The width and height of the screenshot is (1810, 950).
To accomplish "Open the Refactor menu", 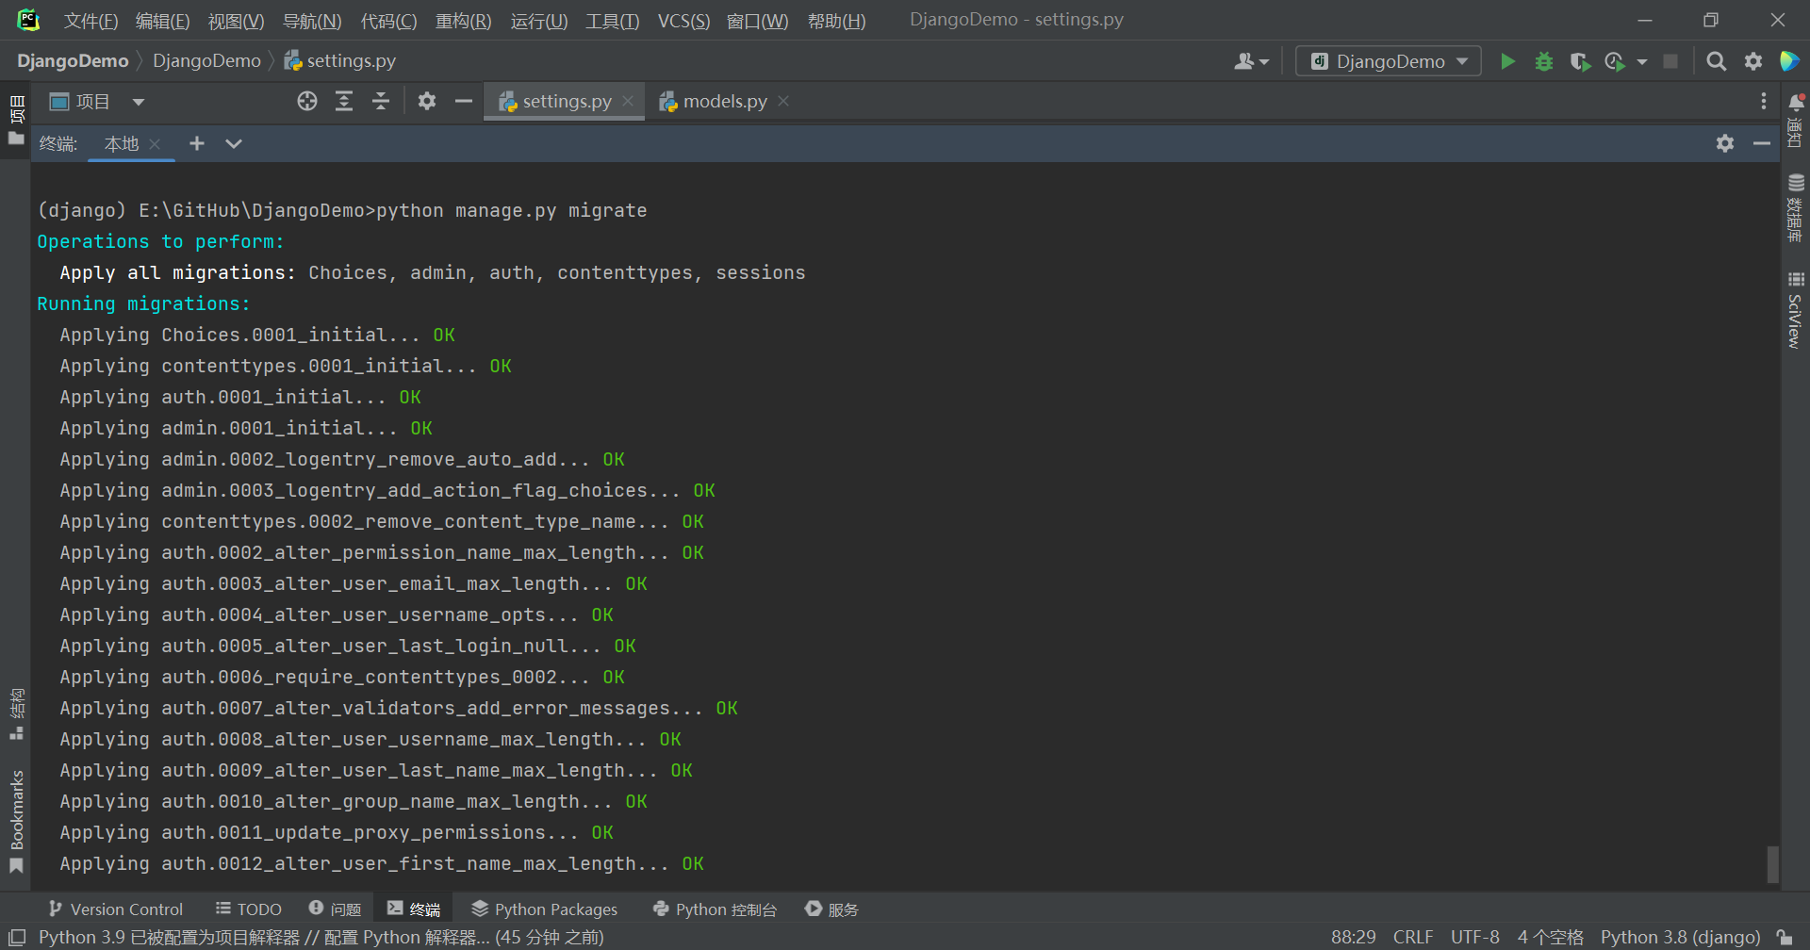I will (463, 21).
